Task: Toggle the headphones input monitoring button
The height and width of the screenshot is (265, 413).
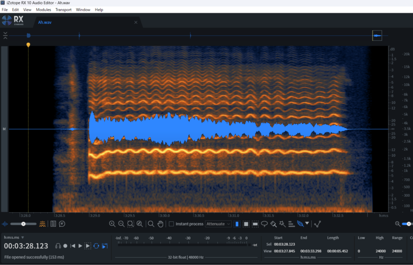Action: (x=58, y=246)
